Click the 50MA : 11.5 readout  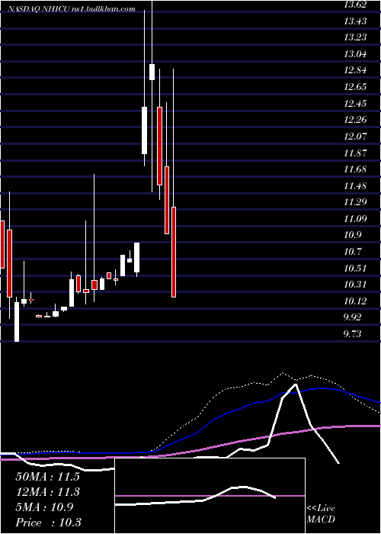tap(47, 477)
